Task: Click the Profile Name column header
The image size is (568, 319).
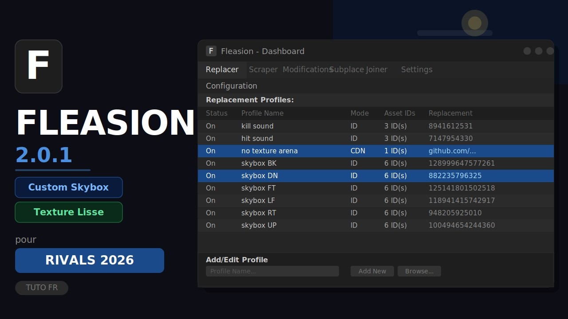Action: pos(262,113)
